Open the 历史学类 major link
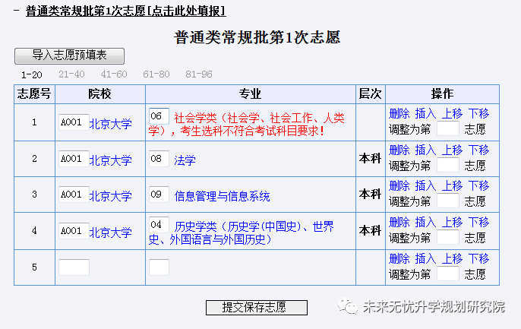521x329 pixels. [241, 233]
